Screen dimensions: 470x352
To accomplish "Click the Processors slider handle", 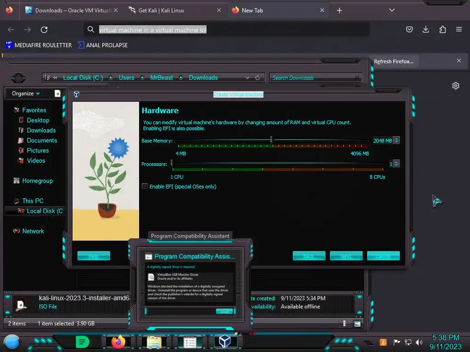I will 172,163.
